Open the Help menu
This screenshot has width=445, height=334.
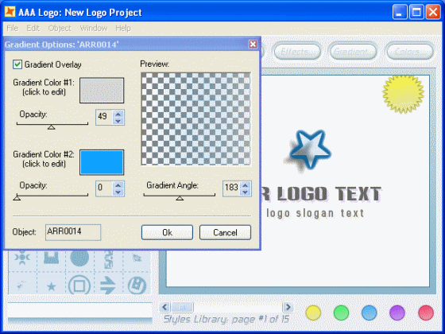pyautogui.click(x=123, y=28)
